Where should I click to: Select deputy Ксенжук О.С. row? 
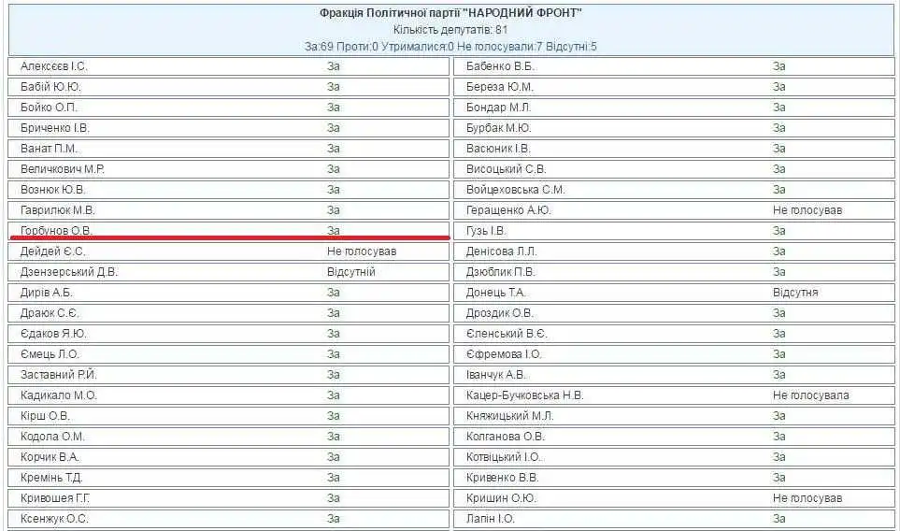pyautogui.click(x=54, y=519)
